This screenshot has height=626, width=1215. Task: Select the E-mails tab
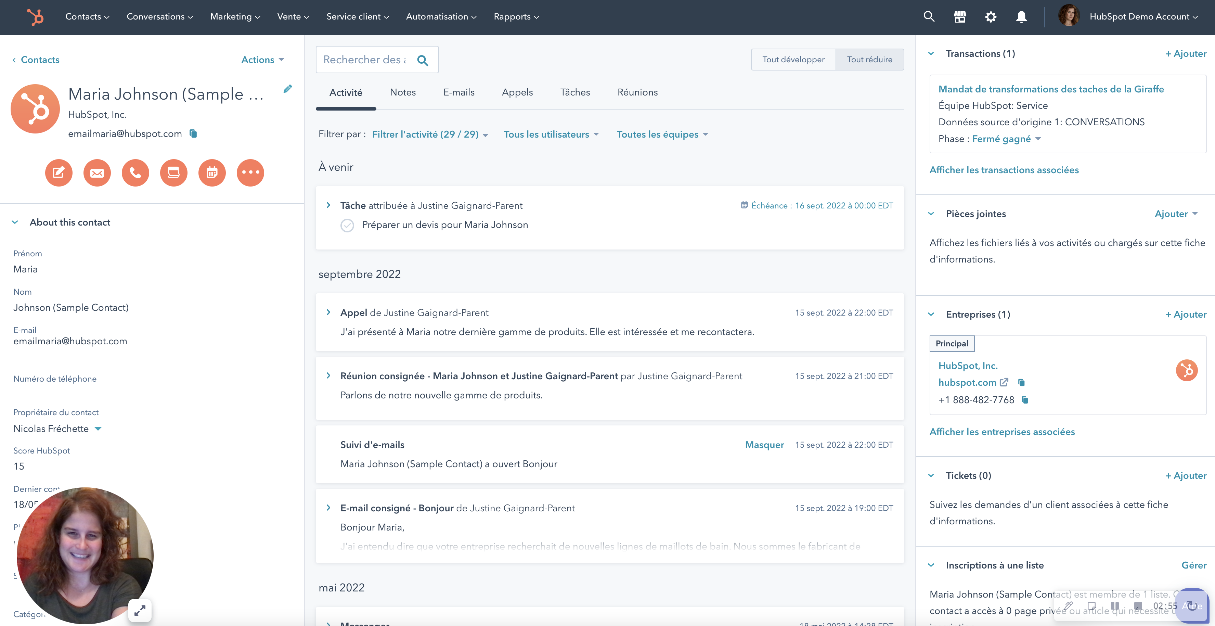tap(459, 92)
